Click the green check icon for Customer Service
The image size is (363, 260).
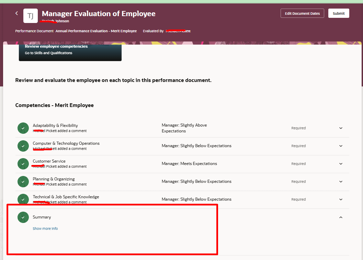(23, 164)
